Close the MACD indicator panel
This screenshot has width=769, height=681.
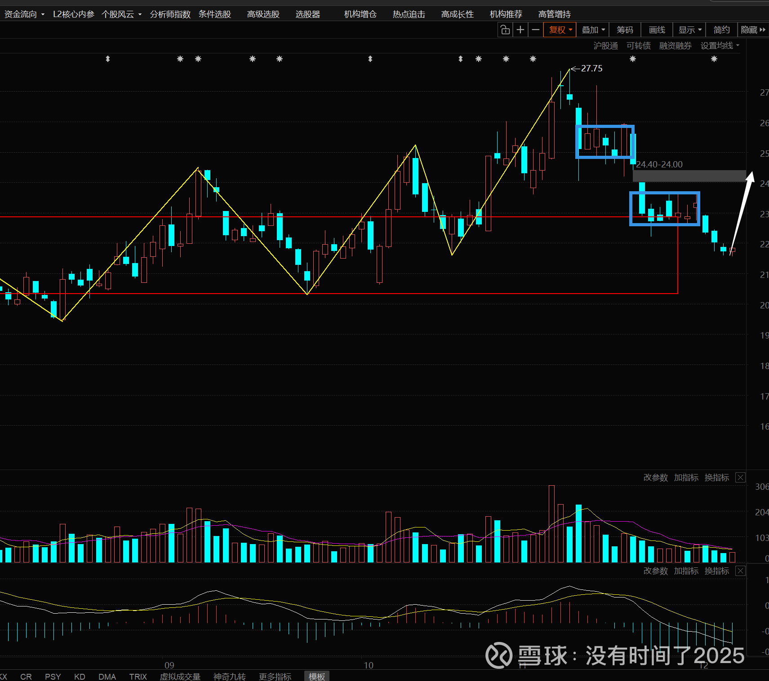pyautogui.click(x=740, y=571)
